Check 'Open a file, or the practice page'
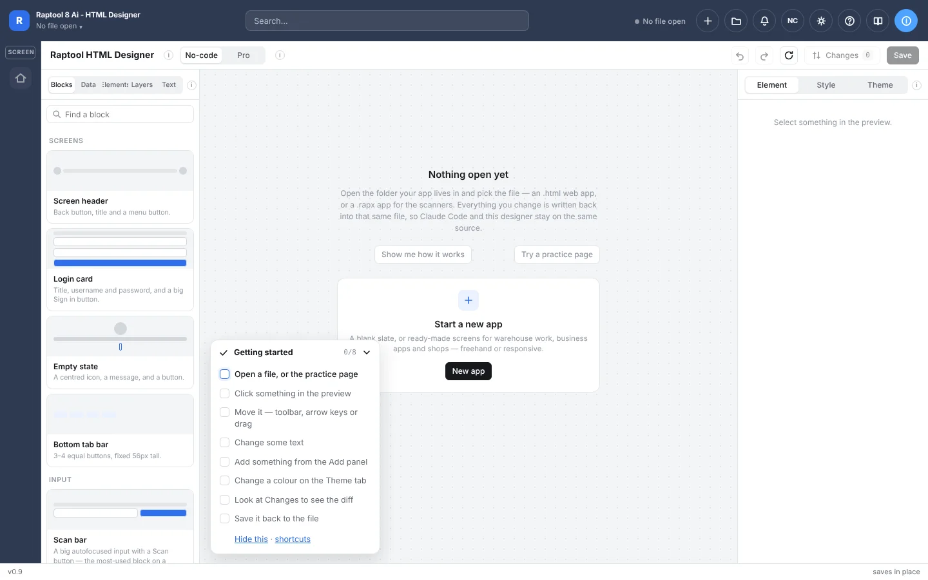 (x=225, y=374)
